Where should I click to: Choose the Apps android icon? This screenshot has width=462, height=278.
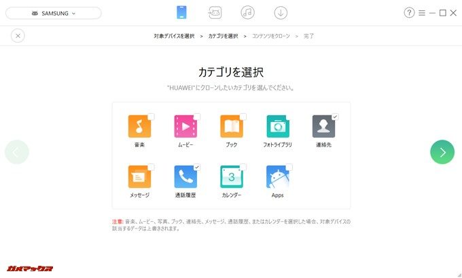pyautogui.click(x=278, y=177)
